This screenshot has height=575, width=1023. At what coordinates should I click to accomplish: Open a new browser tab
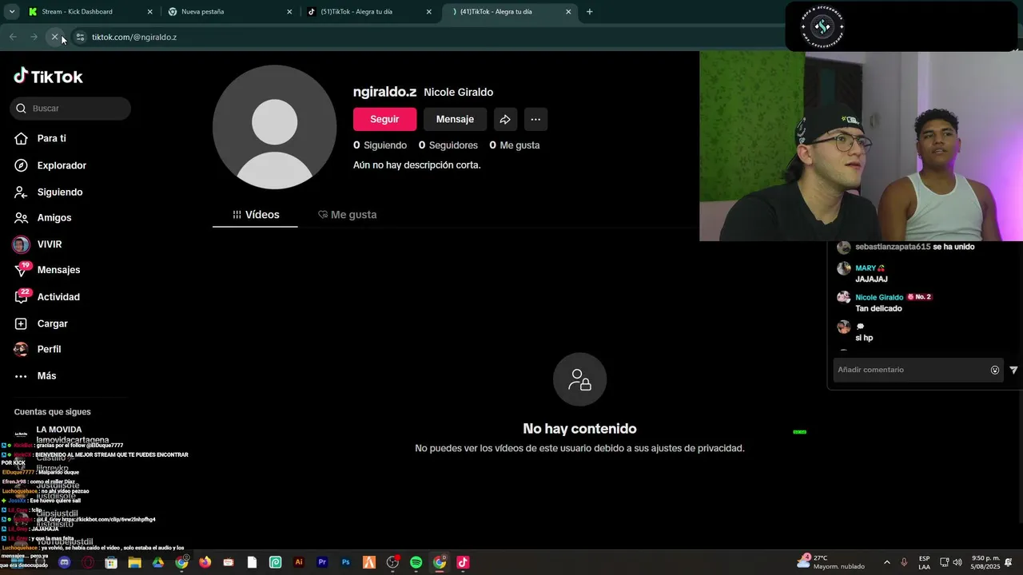590,12
